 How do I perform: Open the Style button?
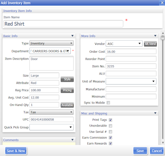click(67, 79)
